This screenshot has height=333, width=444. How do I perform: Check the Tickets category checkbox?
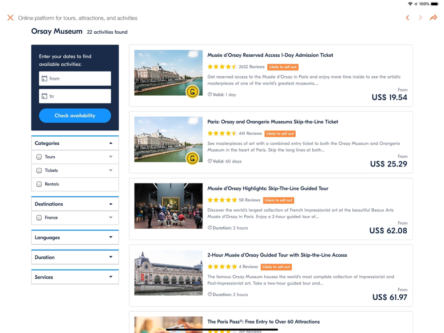click(x=39, y=170)
